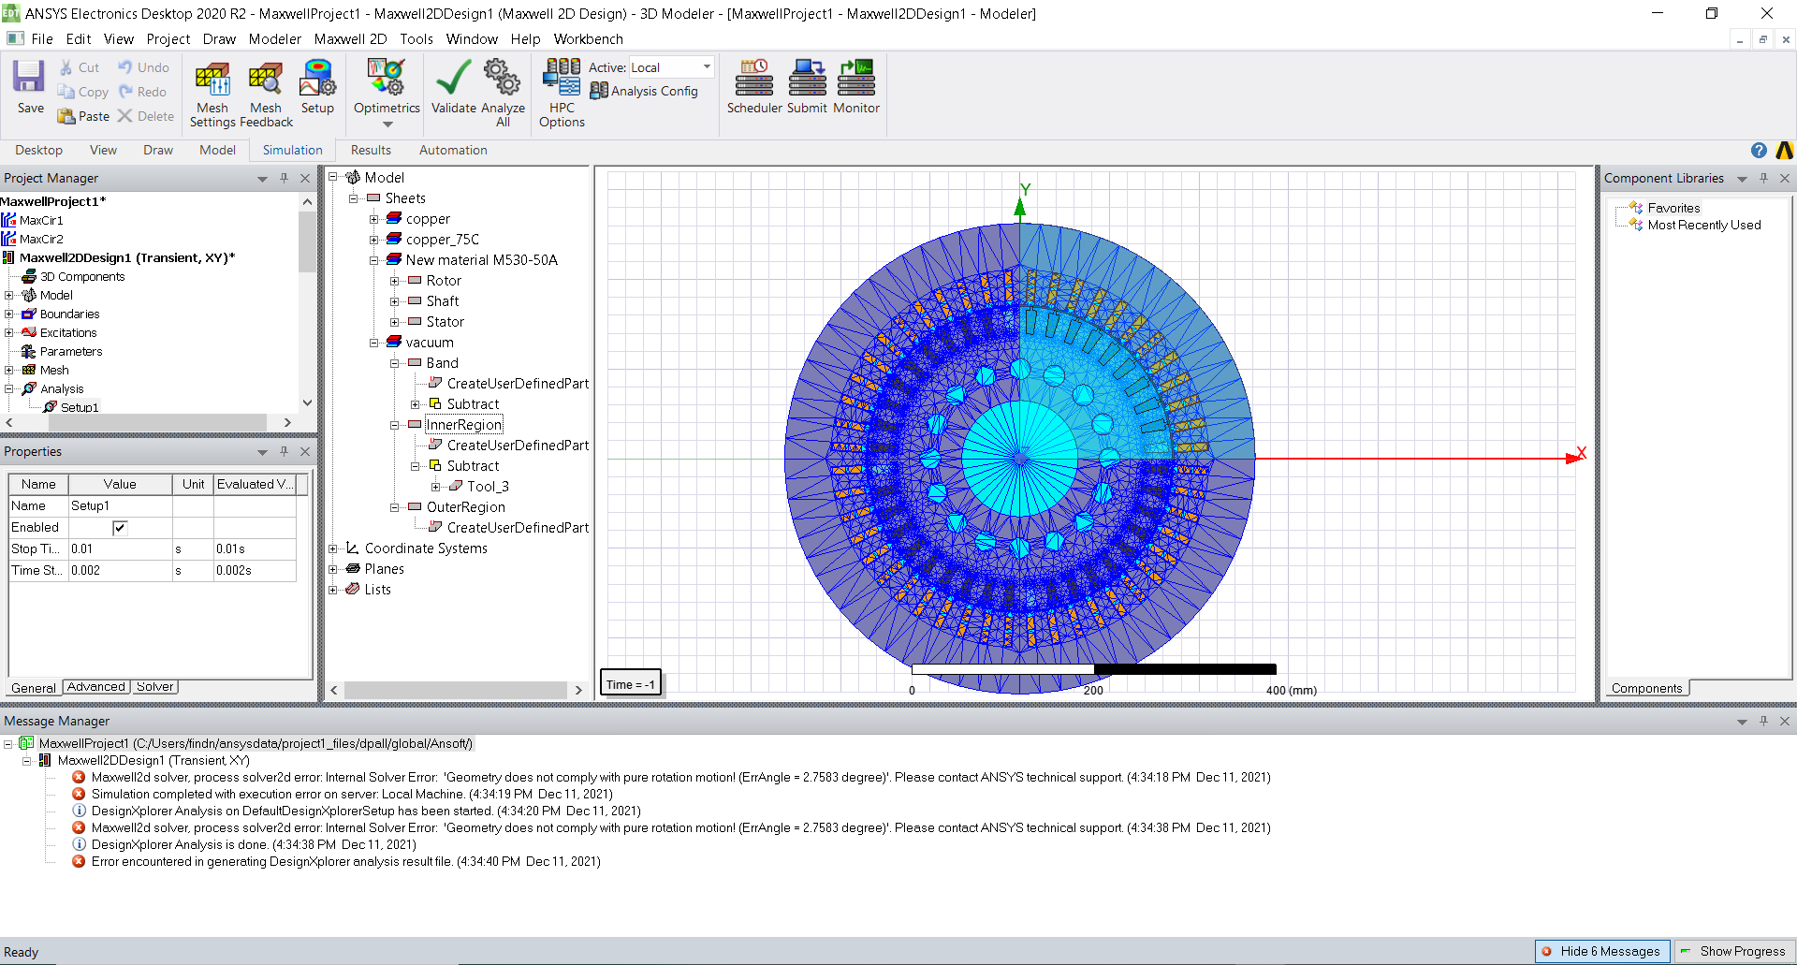Close the Project Manager panel
The height and width of the screenshot is (965, 1797).
pos(304,178)
